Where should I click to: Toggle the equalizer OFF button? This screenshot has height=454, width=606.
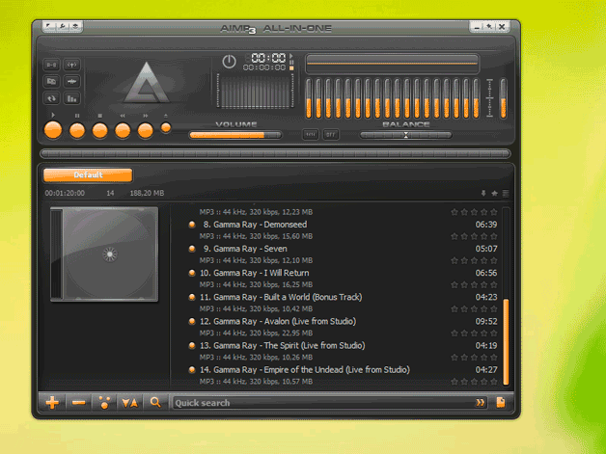(x=330, y=135)
